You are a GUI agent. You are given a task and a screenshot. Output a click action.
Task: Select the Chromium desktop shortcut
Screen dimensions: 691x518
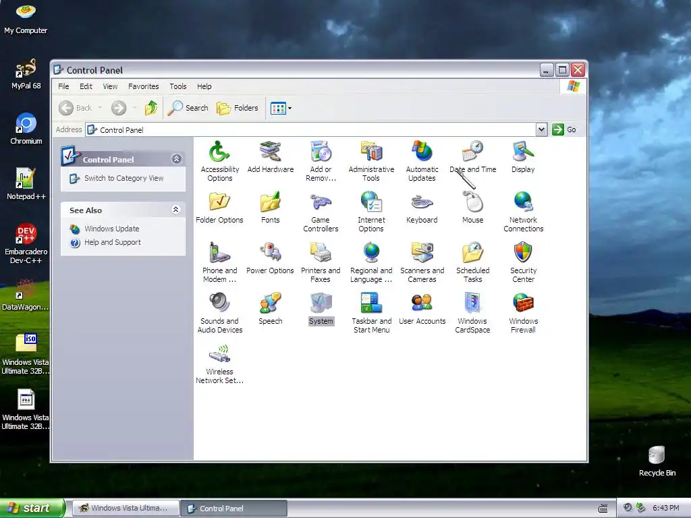(x=26, y=129)
